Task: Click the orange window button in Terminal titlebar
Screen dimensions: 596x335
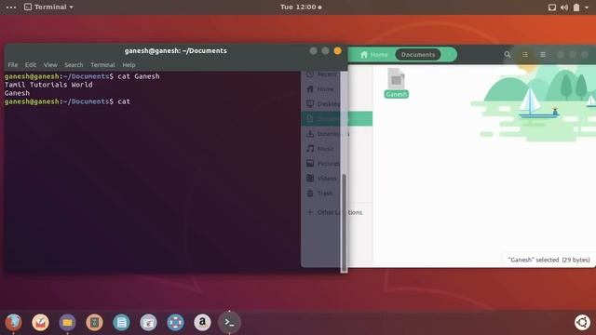Action: 337,51
